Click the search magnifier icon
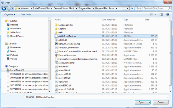Image resolution: width=173 pixels, height=108 pixels. click(x=169, y=8)
